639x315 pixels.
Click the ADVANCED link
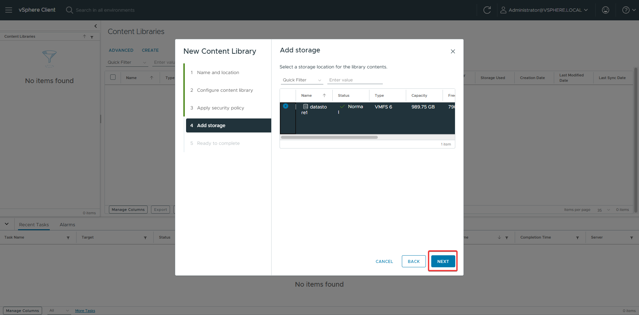click(121, 50)
